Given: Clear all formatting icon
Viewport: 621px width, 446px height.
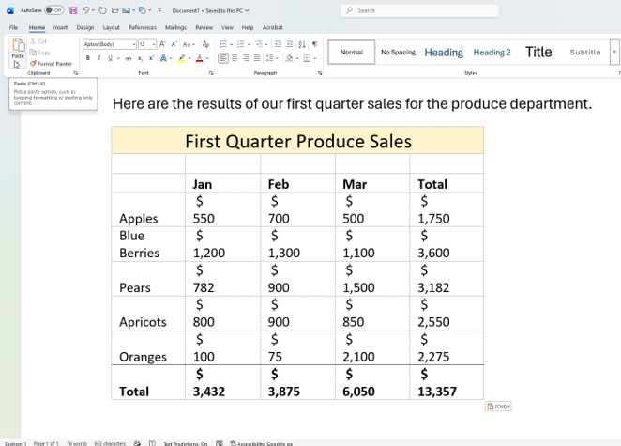Looking at the screenshot, I should (205, 44).
